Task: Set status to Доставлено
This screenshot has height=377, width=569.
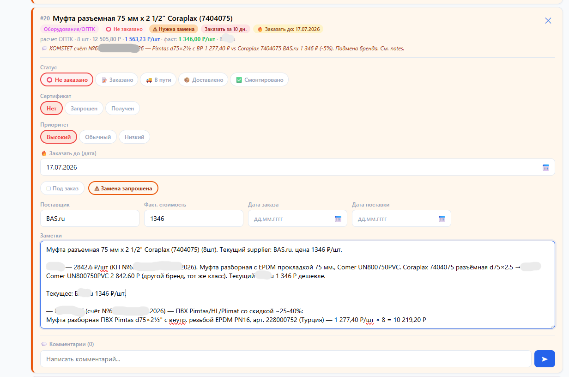Action: (204, 80)
